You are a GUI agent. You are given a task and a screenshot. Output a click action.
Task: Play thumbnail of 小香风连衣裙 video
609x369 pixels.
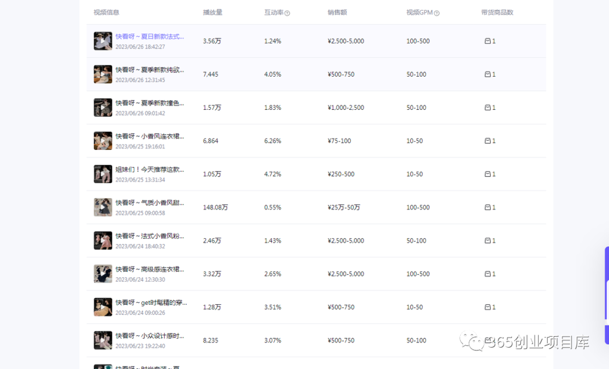pos(103,141)
